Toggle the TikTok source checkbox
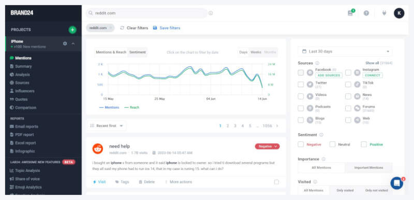The image size is (414, 200). [x=348, y=84]
